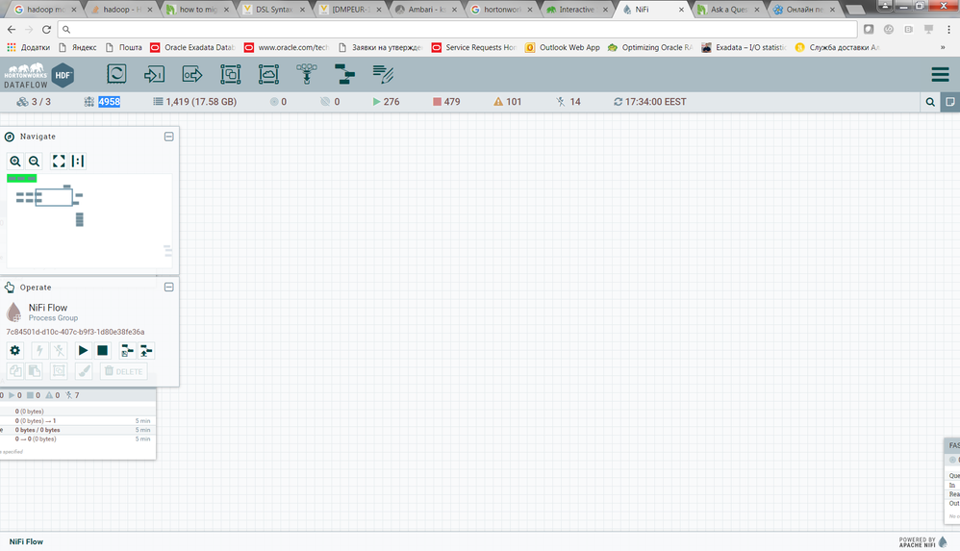The width and height of the screenshot is (960, 551).
Task: Open the Service Requests bookmark
Action: tap(474, 47)
